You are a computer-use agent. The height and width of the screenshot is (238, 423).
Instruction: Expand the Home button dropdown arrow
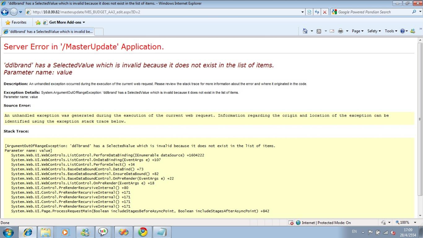(x=312, y=31)
